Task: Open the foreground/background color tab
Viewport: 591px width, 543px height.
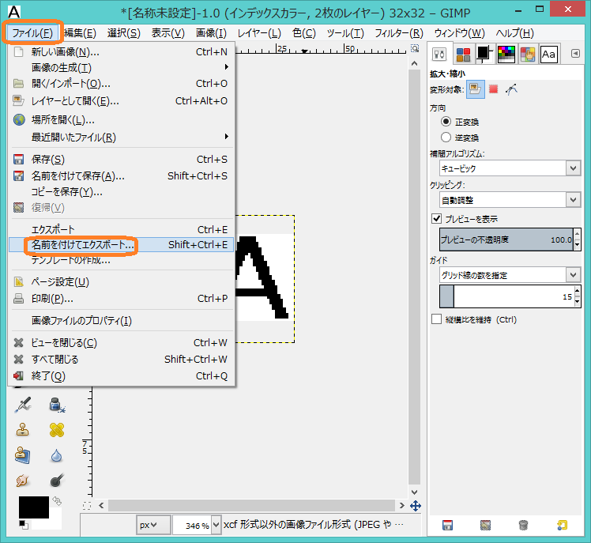Action: (x=484, y=55)
